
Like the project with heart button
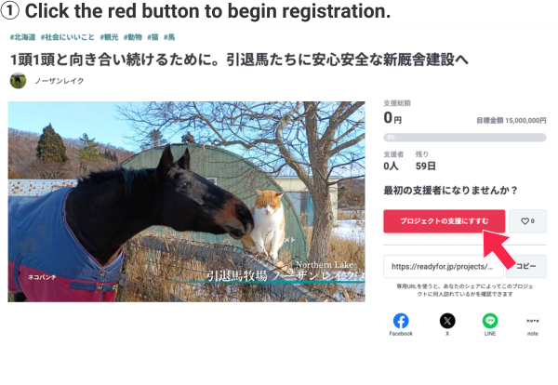point(527,221)
